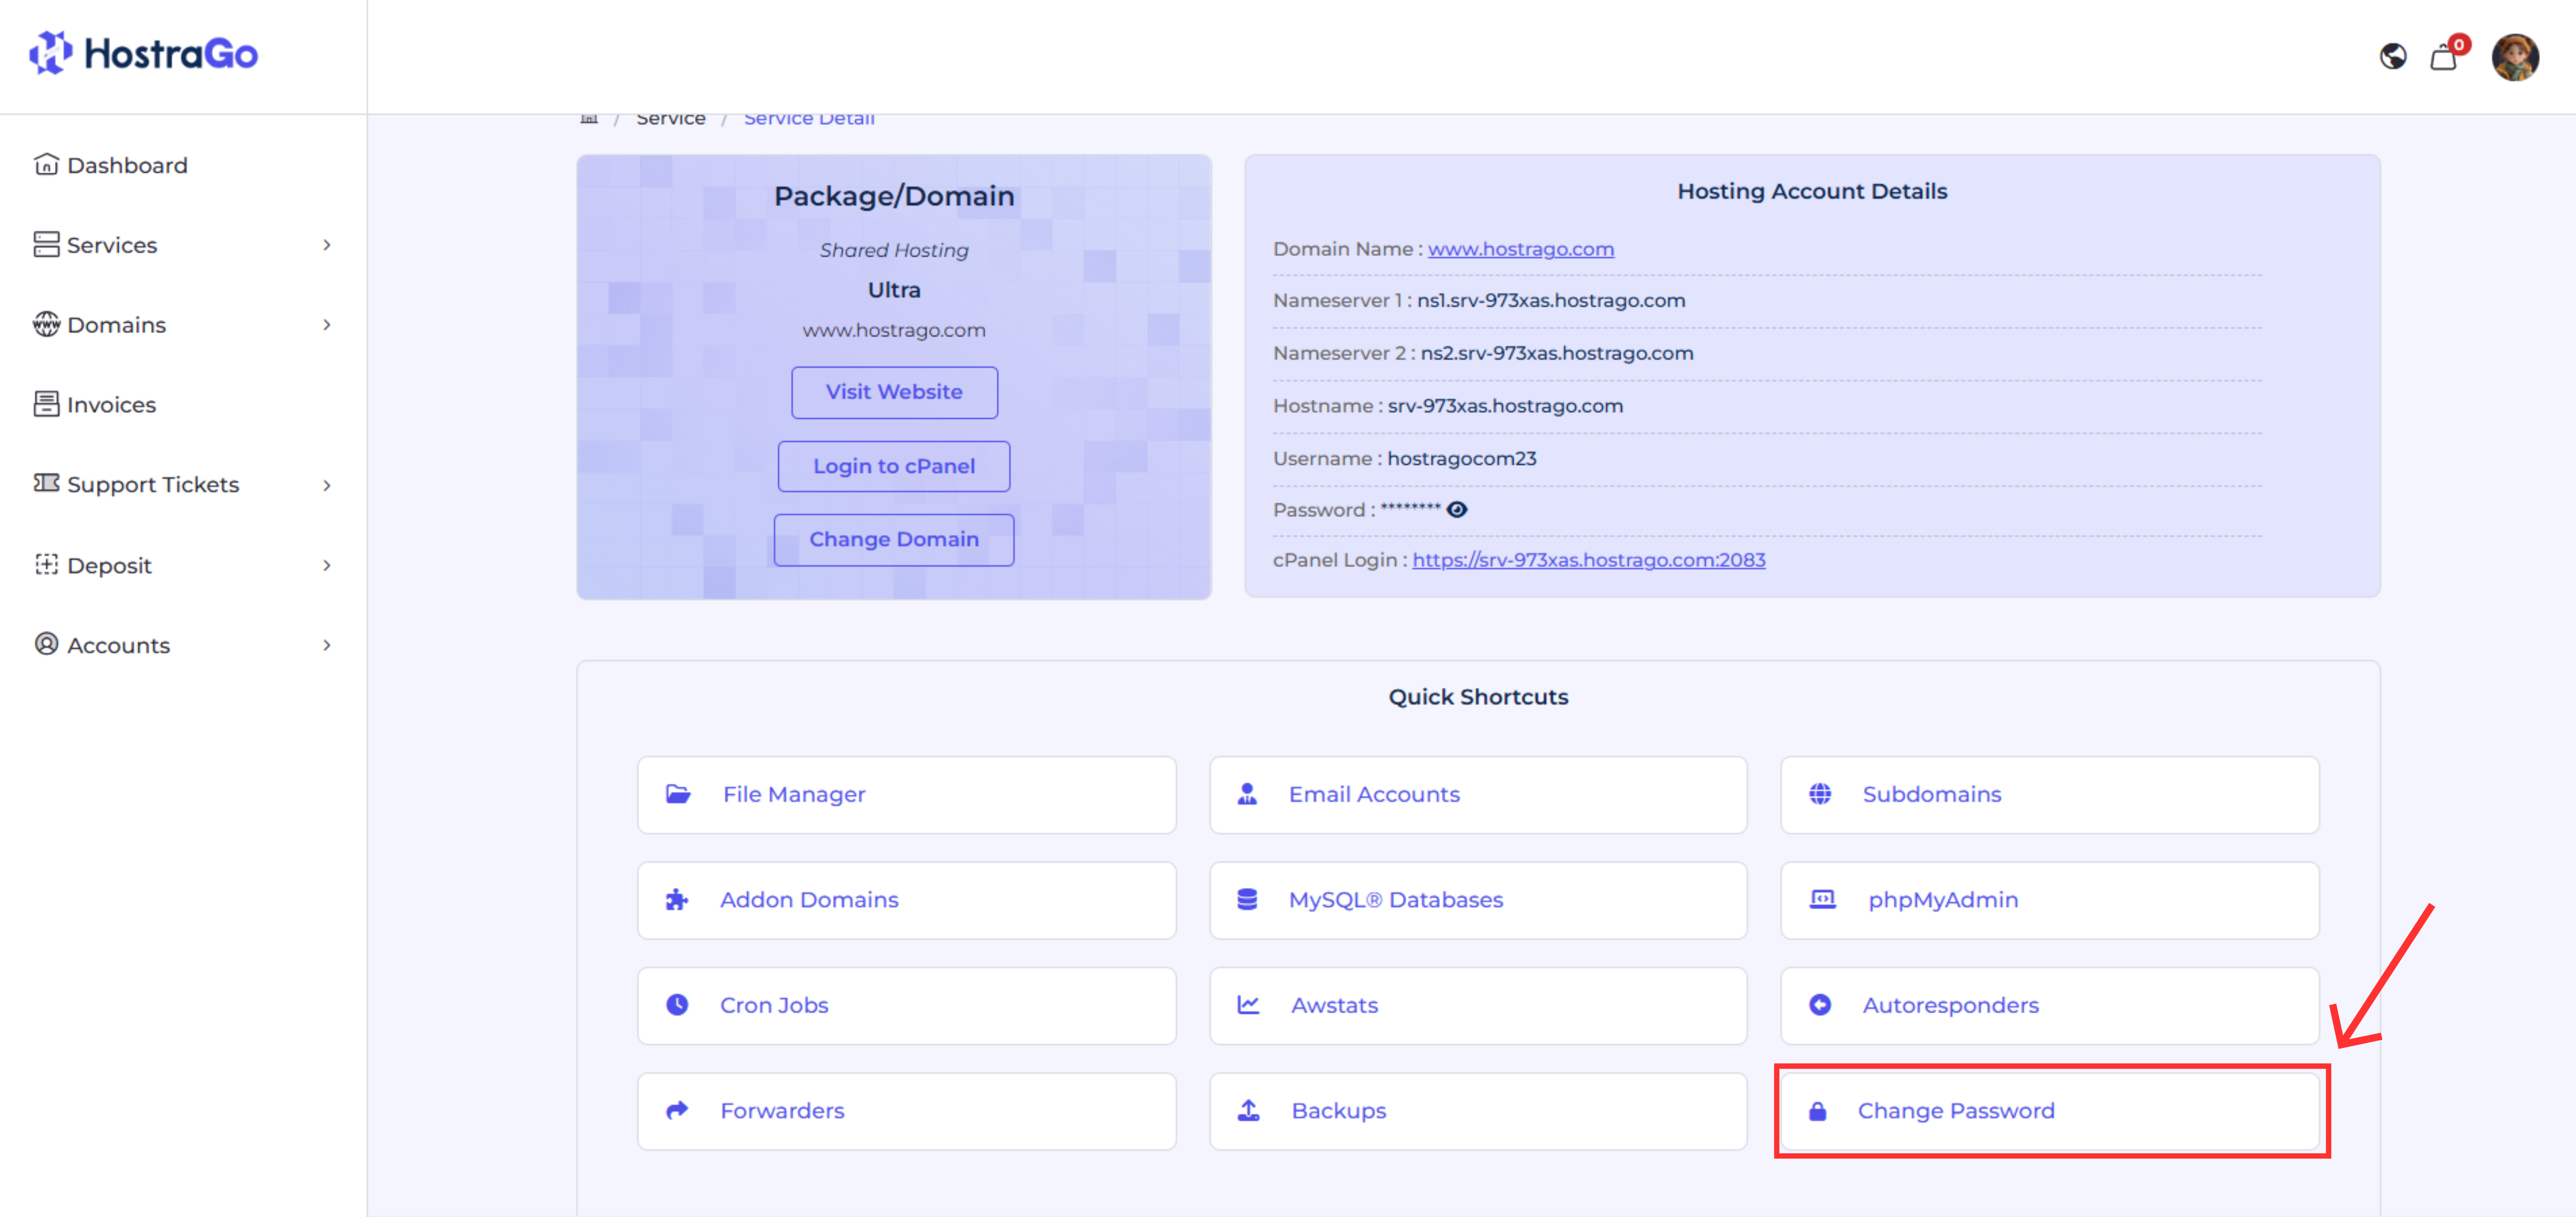The height and width of the screenshot is (1217, 2576).
Task: Select the ns2.srv-973xas.hostrago.com nameserver text
Action: coord(1556,354)
